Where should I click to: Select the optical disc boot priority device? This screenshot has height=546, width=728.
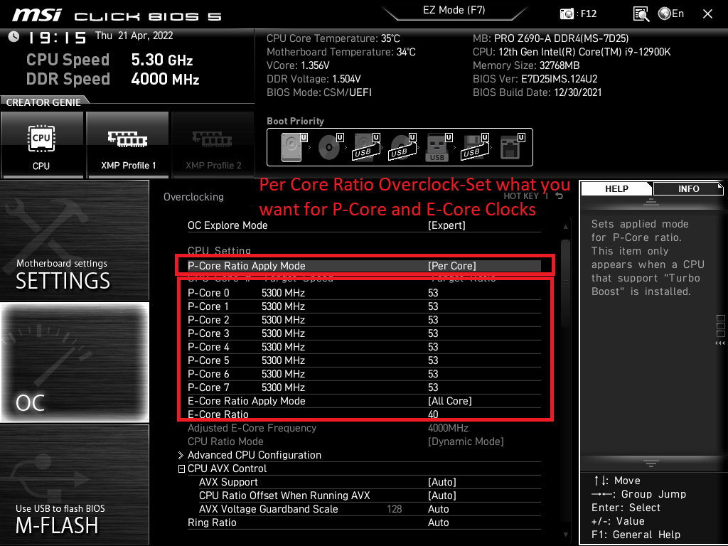[x=331, y=146]
